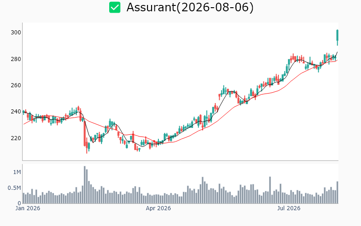Click the 0.5M volume axis label
The height and width of the screenshot is (226, 361).
coord(14,188)
